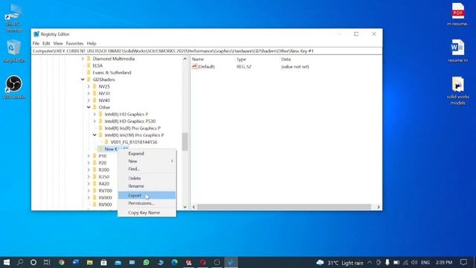This screenshot has width=476, height=268.
Task: Expand the NV40 key
Action: (89, 100)
